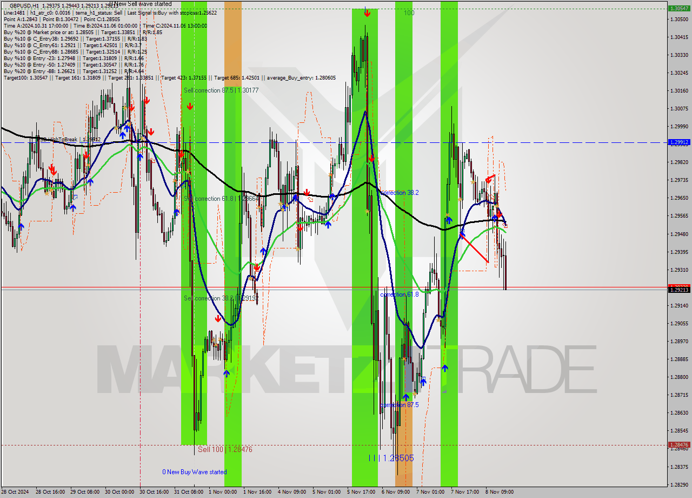Click the 1.29480 price axis value
The height and width of the screenshot is (498, 692).
point(679,234)
